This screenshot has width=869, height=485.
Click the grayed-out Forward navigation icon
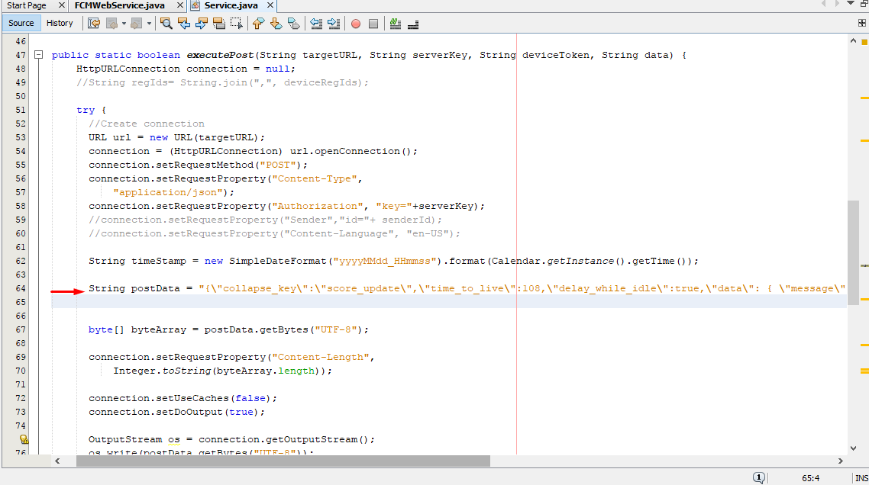tap(137, 23)
